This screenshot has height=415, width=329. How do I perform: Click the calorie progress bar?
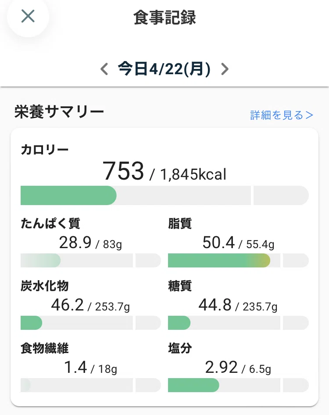pos(164,195)
